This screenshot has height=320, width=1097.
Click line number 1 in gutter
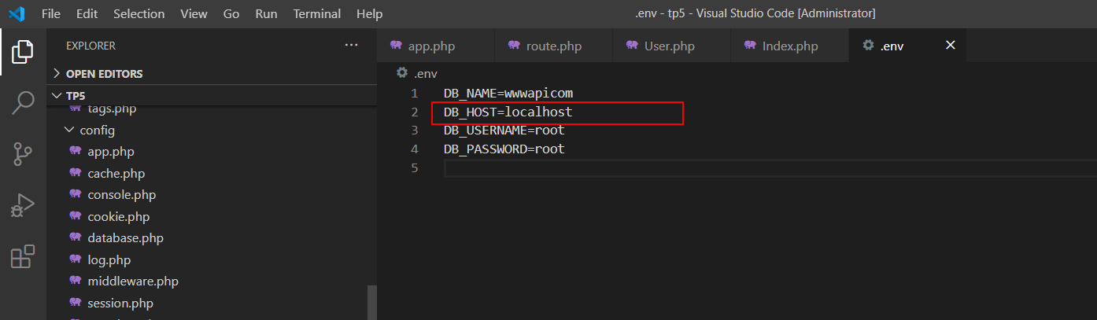pyautogui.click(x=415, y=94)
